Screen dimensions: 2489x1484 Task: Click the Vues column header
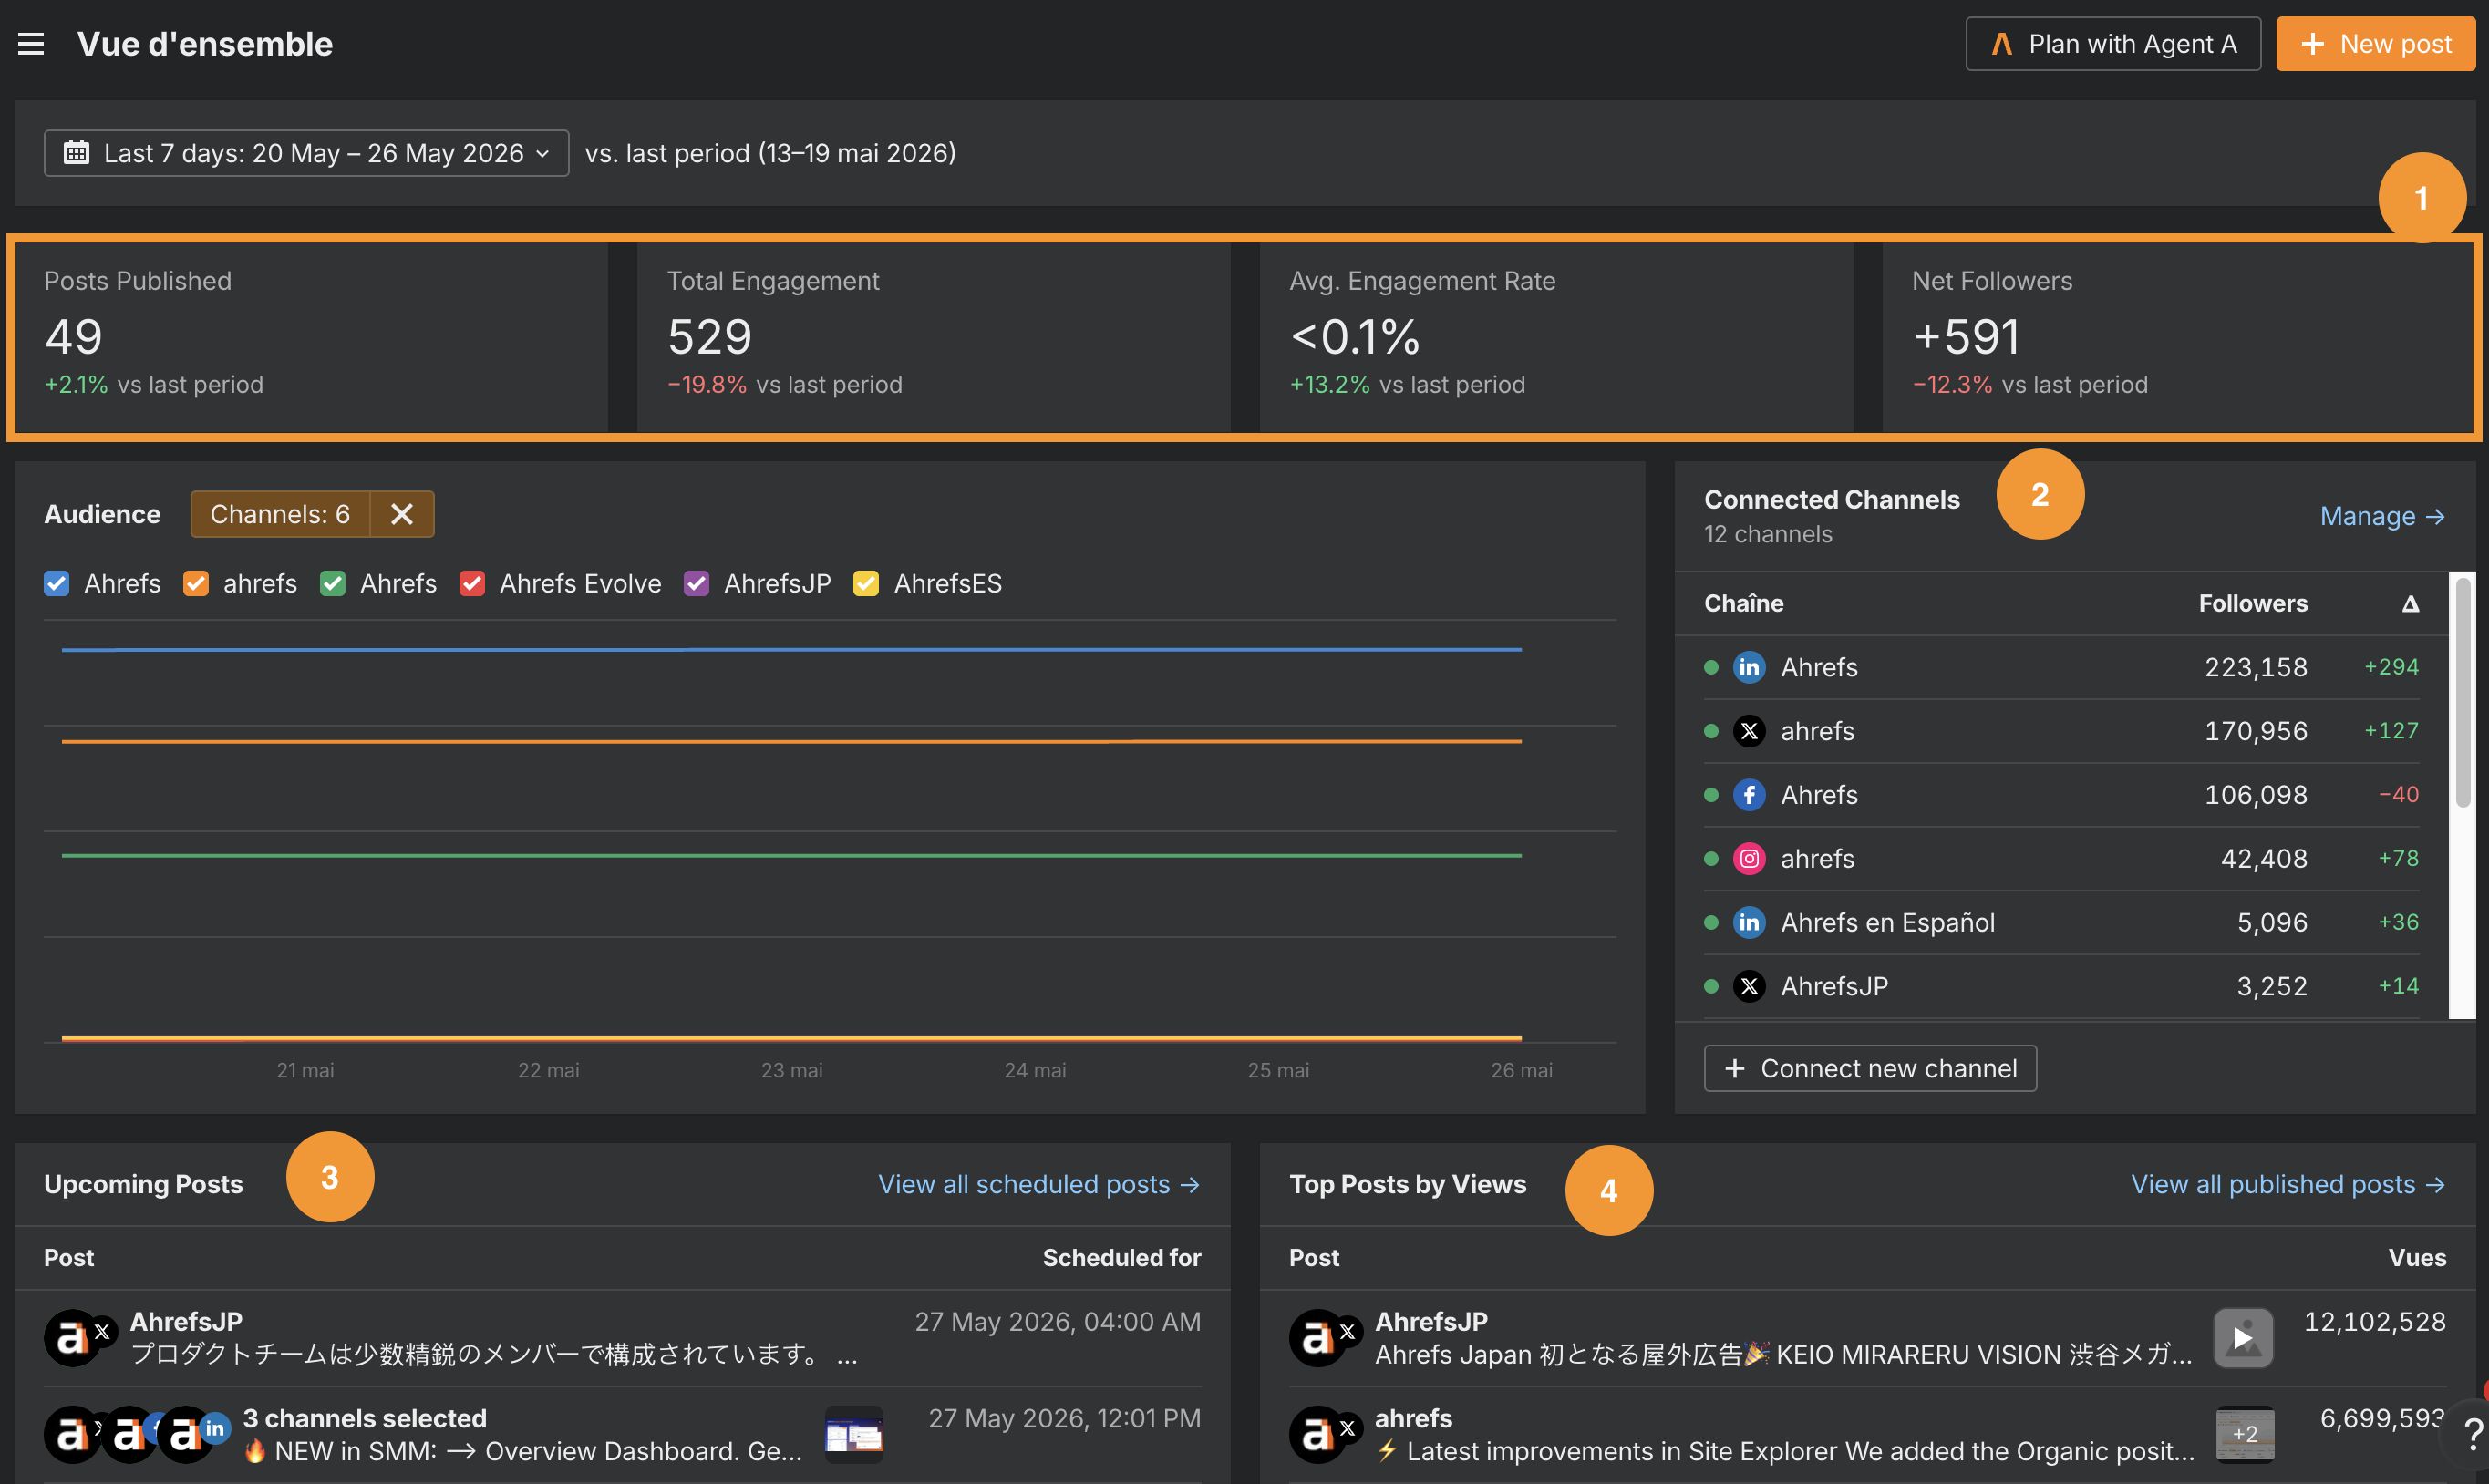pyautogui.click(x=2417, y=1258)
